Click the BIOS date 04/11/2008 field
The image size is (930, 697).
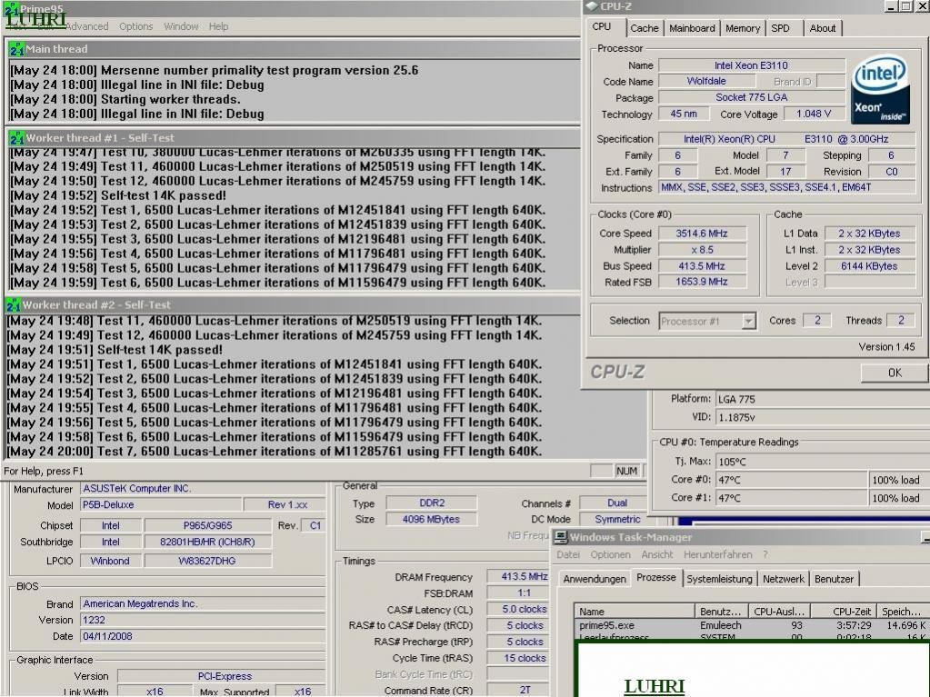coord(202,636)
